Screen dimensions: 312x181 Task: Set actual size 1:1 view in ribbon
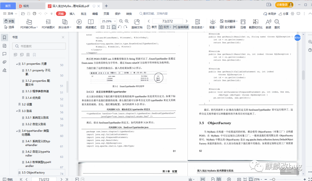tap(103, 27)
